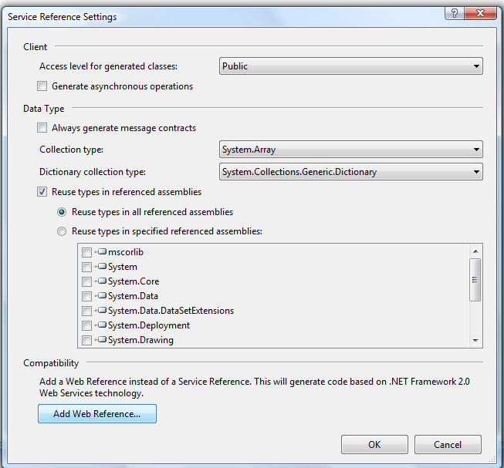Check the mscorlib assembly checkbox

[86, 252]
